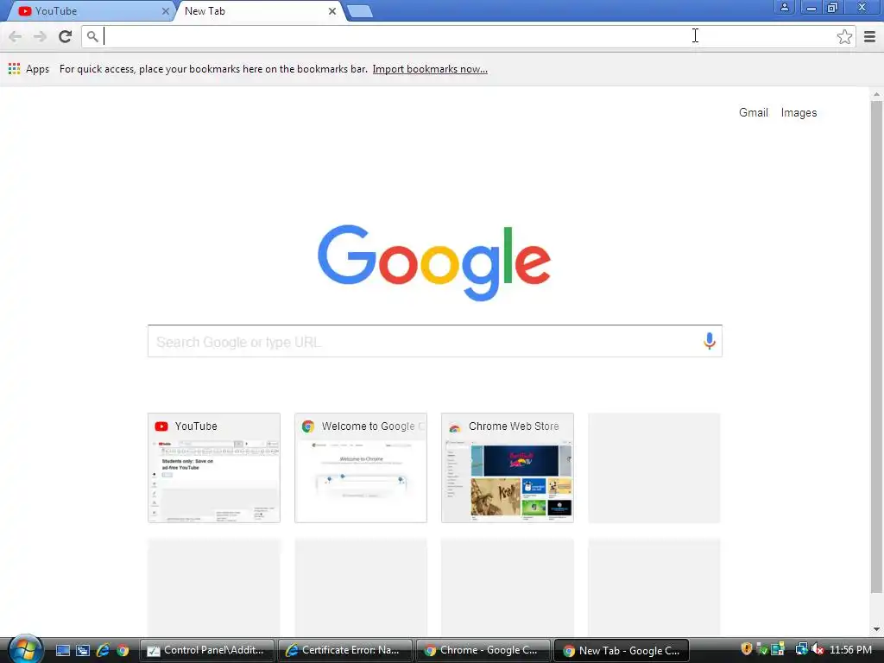
Task: Open the Chrome hamburger menu
Action: (x=870, y=36)
